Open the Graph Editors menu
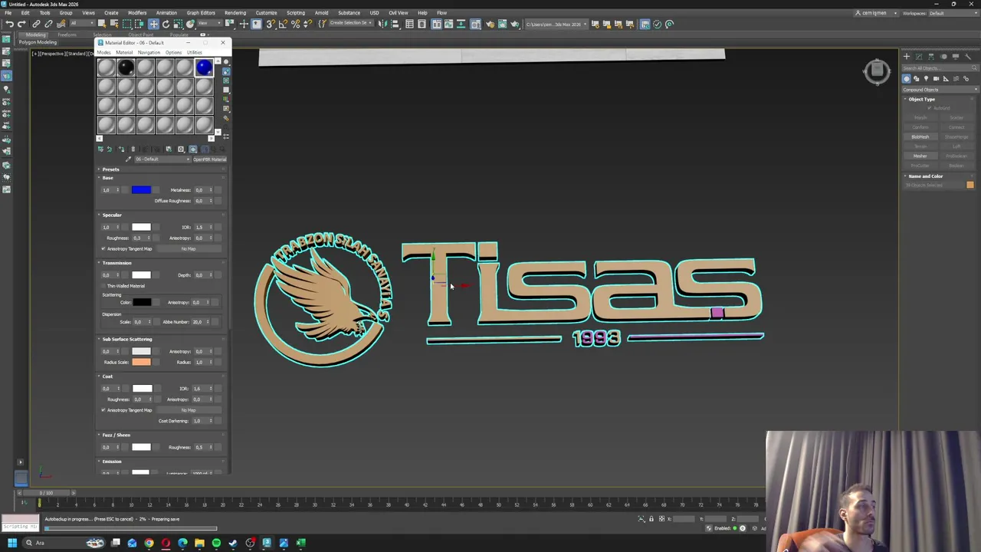This screenshot has height=552, width=981. click(201, 13)
